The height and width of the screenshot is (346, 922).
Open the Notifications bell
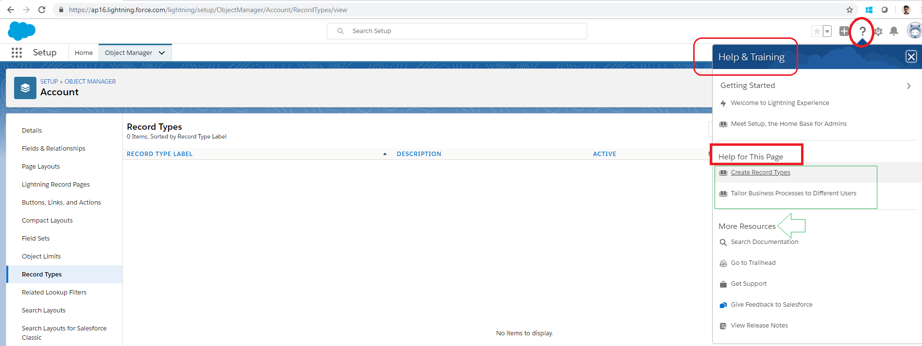(x=894, y=31)
